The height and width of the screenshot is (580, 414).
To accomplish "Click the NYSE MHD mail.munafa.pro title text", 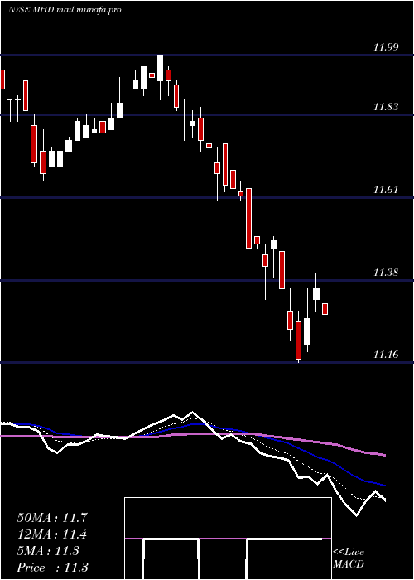I will point(65,10).
